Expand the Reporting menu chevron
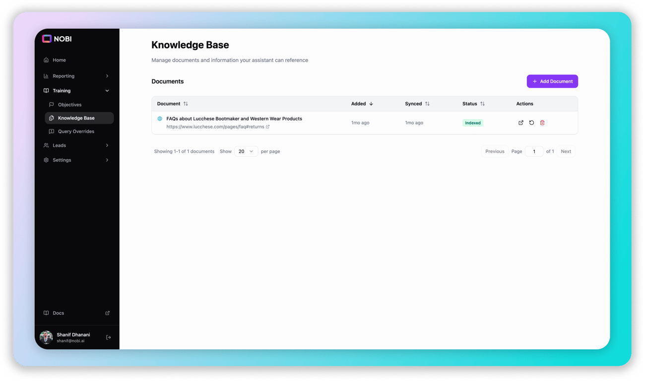The width and height of the screenshot is (645, 381). (107, 76)
